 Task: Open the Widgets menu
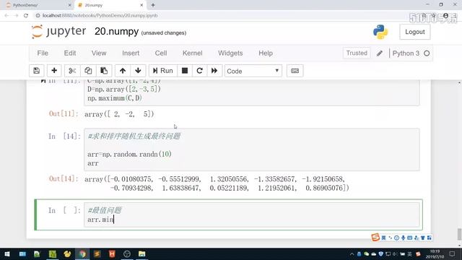click(230, 53)
